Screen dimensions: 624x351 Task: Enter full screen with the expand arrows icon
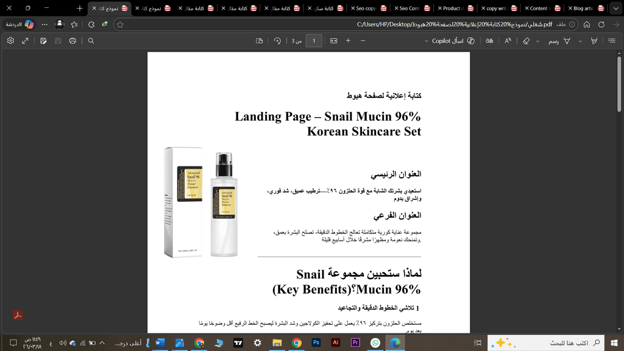[25, 41]
